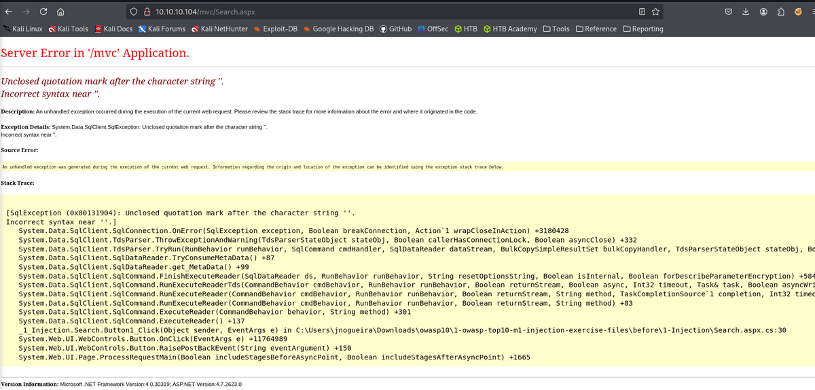The width and height of the screenshot is (815, 390).
Task: Open the browser home page
Action: (x=60, y=12)
